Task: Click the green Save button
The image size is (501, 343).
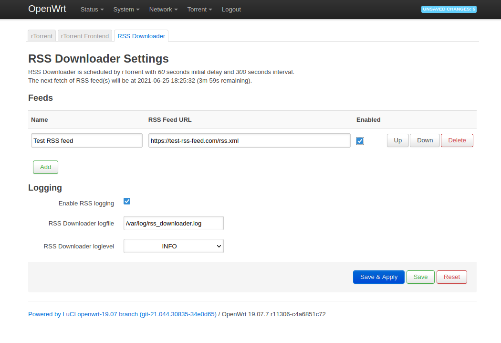Action: pyautogui.click(x=420, y=277)
